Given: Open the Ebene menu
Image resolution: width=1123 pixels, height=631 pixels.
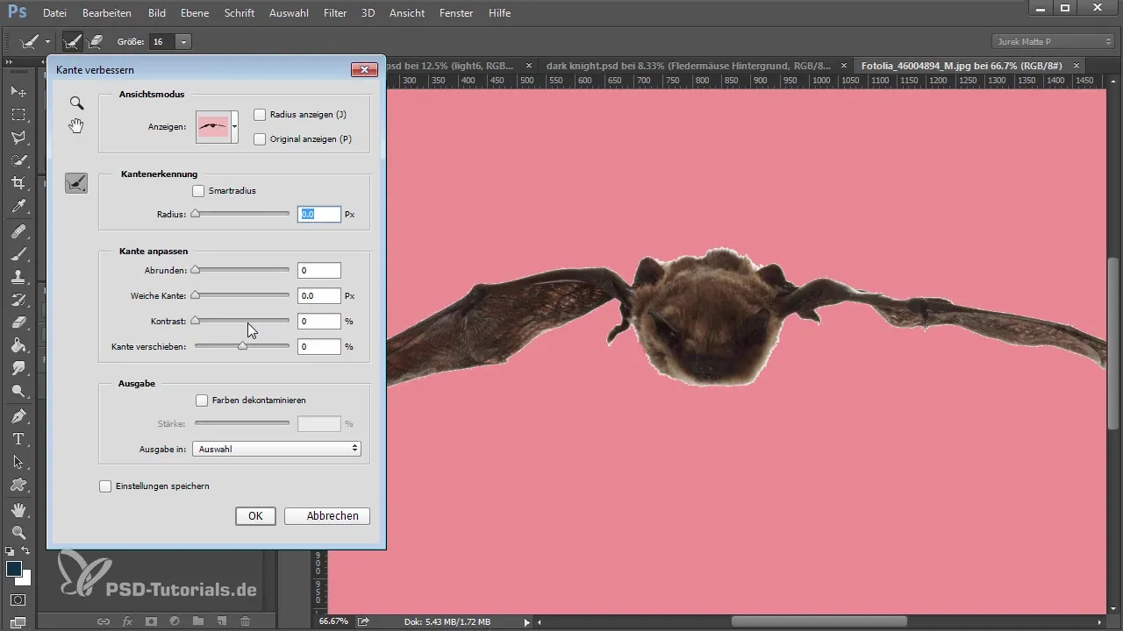Looking at the screenshot, I should click(195, 13).
